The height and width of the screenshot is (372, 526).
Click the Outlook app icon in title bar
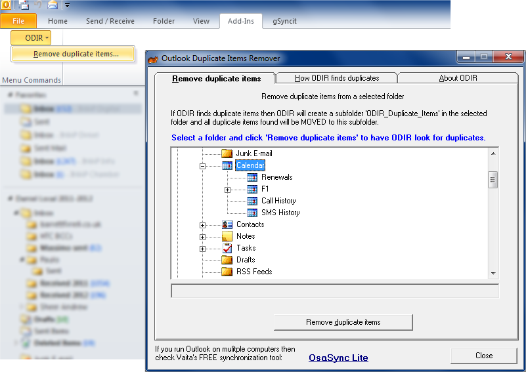(6, 5)
